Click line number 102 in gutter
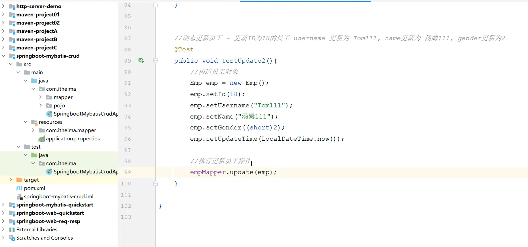 [x=126, y=206]
